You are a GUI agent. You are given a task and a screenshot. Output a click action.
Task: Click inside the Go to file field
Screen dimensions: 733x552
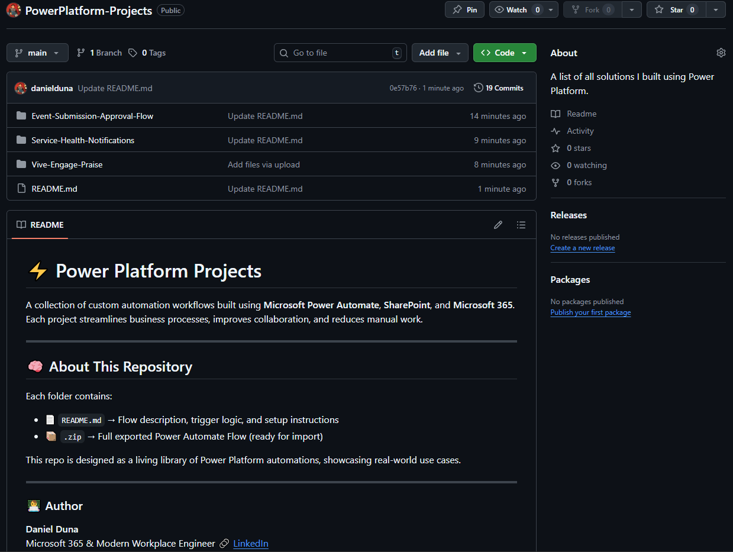click(340, 53)
